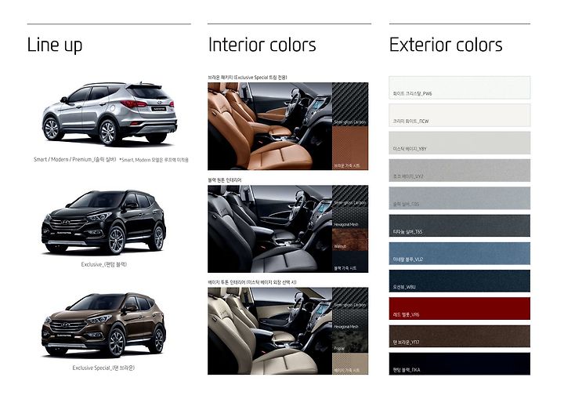View the beige two-tone interior photo
564x399 pixels.
click(269, 331)
